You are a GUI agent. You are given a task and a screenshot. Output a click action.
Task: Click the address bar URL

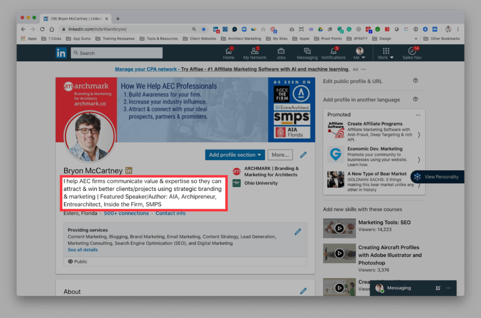pos(98,29)
